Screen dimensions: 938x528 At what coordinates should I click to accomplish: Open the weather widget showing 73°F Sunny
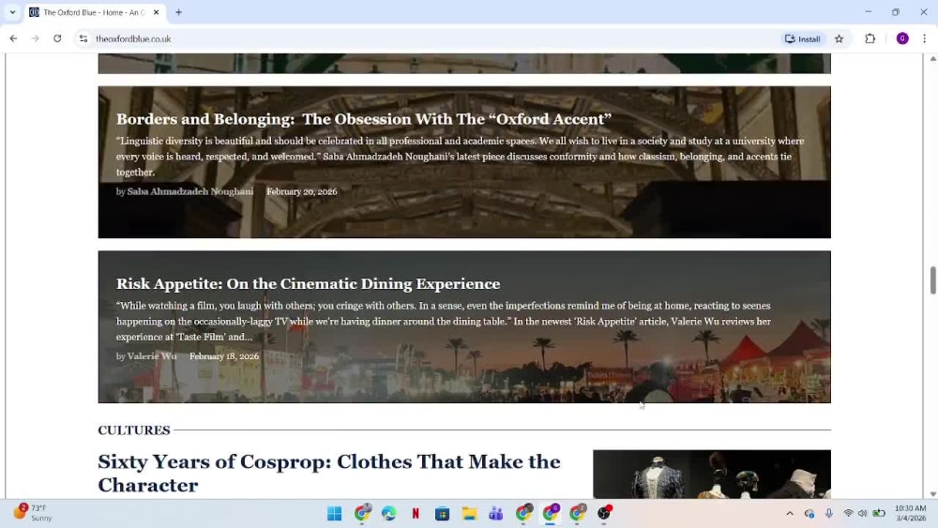[x=33, y=512]
